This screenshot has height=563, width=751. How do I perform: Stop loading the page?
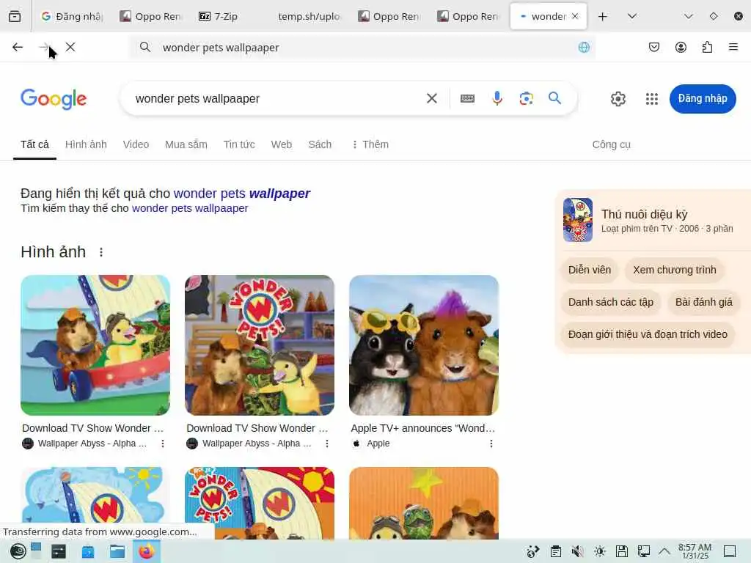(70, 47)
